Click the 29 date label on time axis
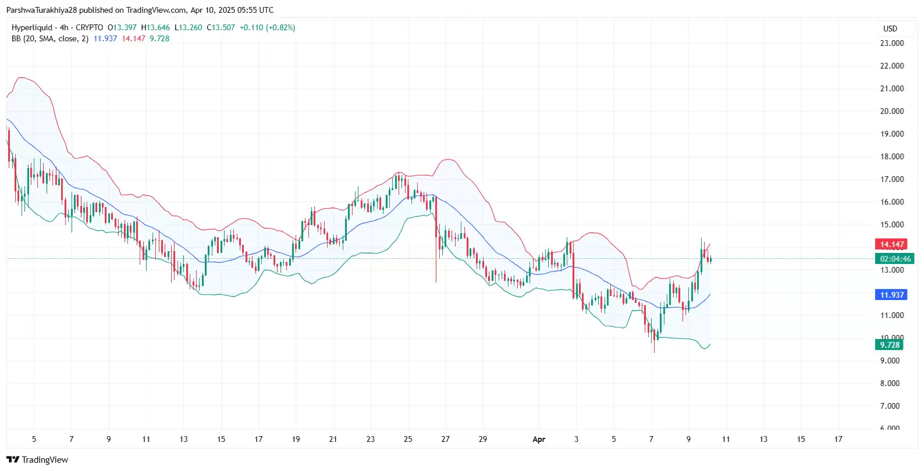Viewport: 924px width, 471px height. coord(482,439)
